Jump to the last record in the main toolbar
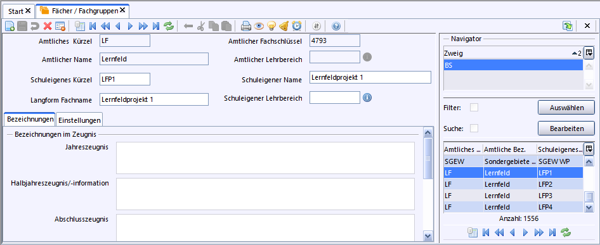The image size is (600, 245). pos(156,26)
